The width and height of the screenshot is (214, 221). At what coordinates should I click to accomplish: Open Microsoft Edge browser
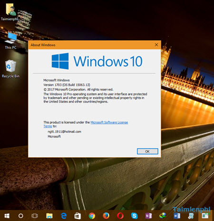click(64, 216)
